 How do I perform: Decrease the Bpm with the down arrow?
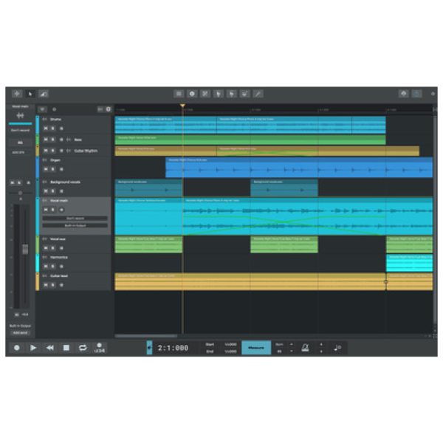[292, 351]
